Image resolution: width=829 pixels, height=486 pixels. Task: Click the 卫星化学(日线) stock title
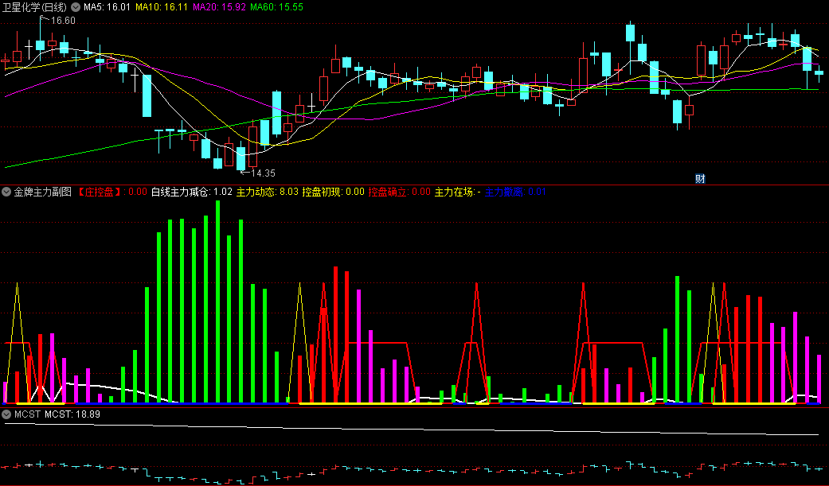[35, 7]
